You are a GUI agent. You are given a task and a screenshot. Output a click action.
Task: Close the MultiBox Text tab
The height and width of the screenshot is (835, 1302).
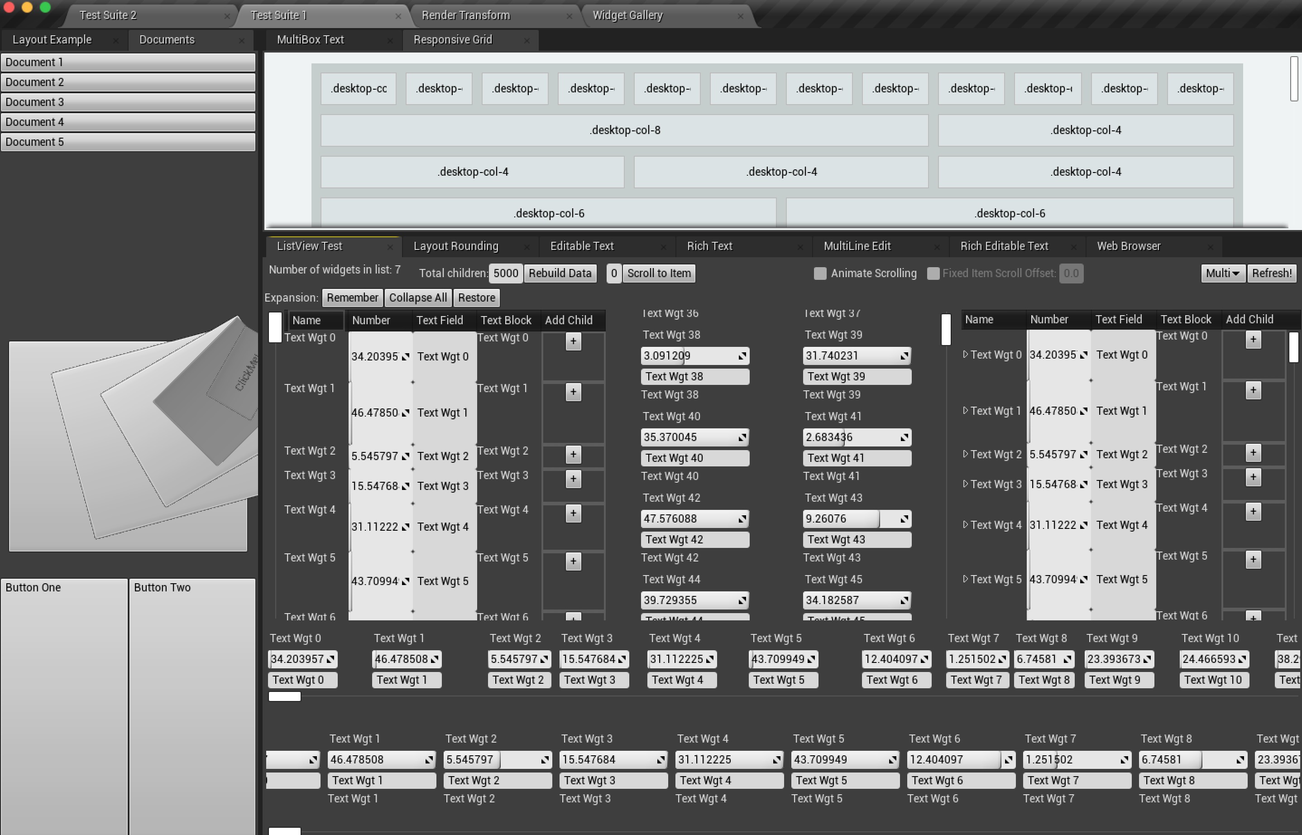(389, 41)
